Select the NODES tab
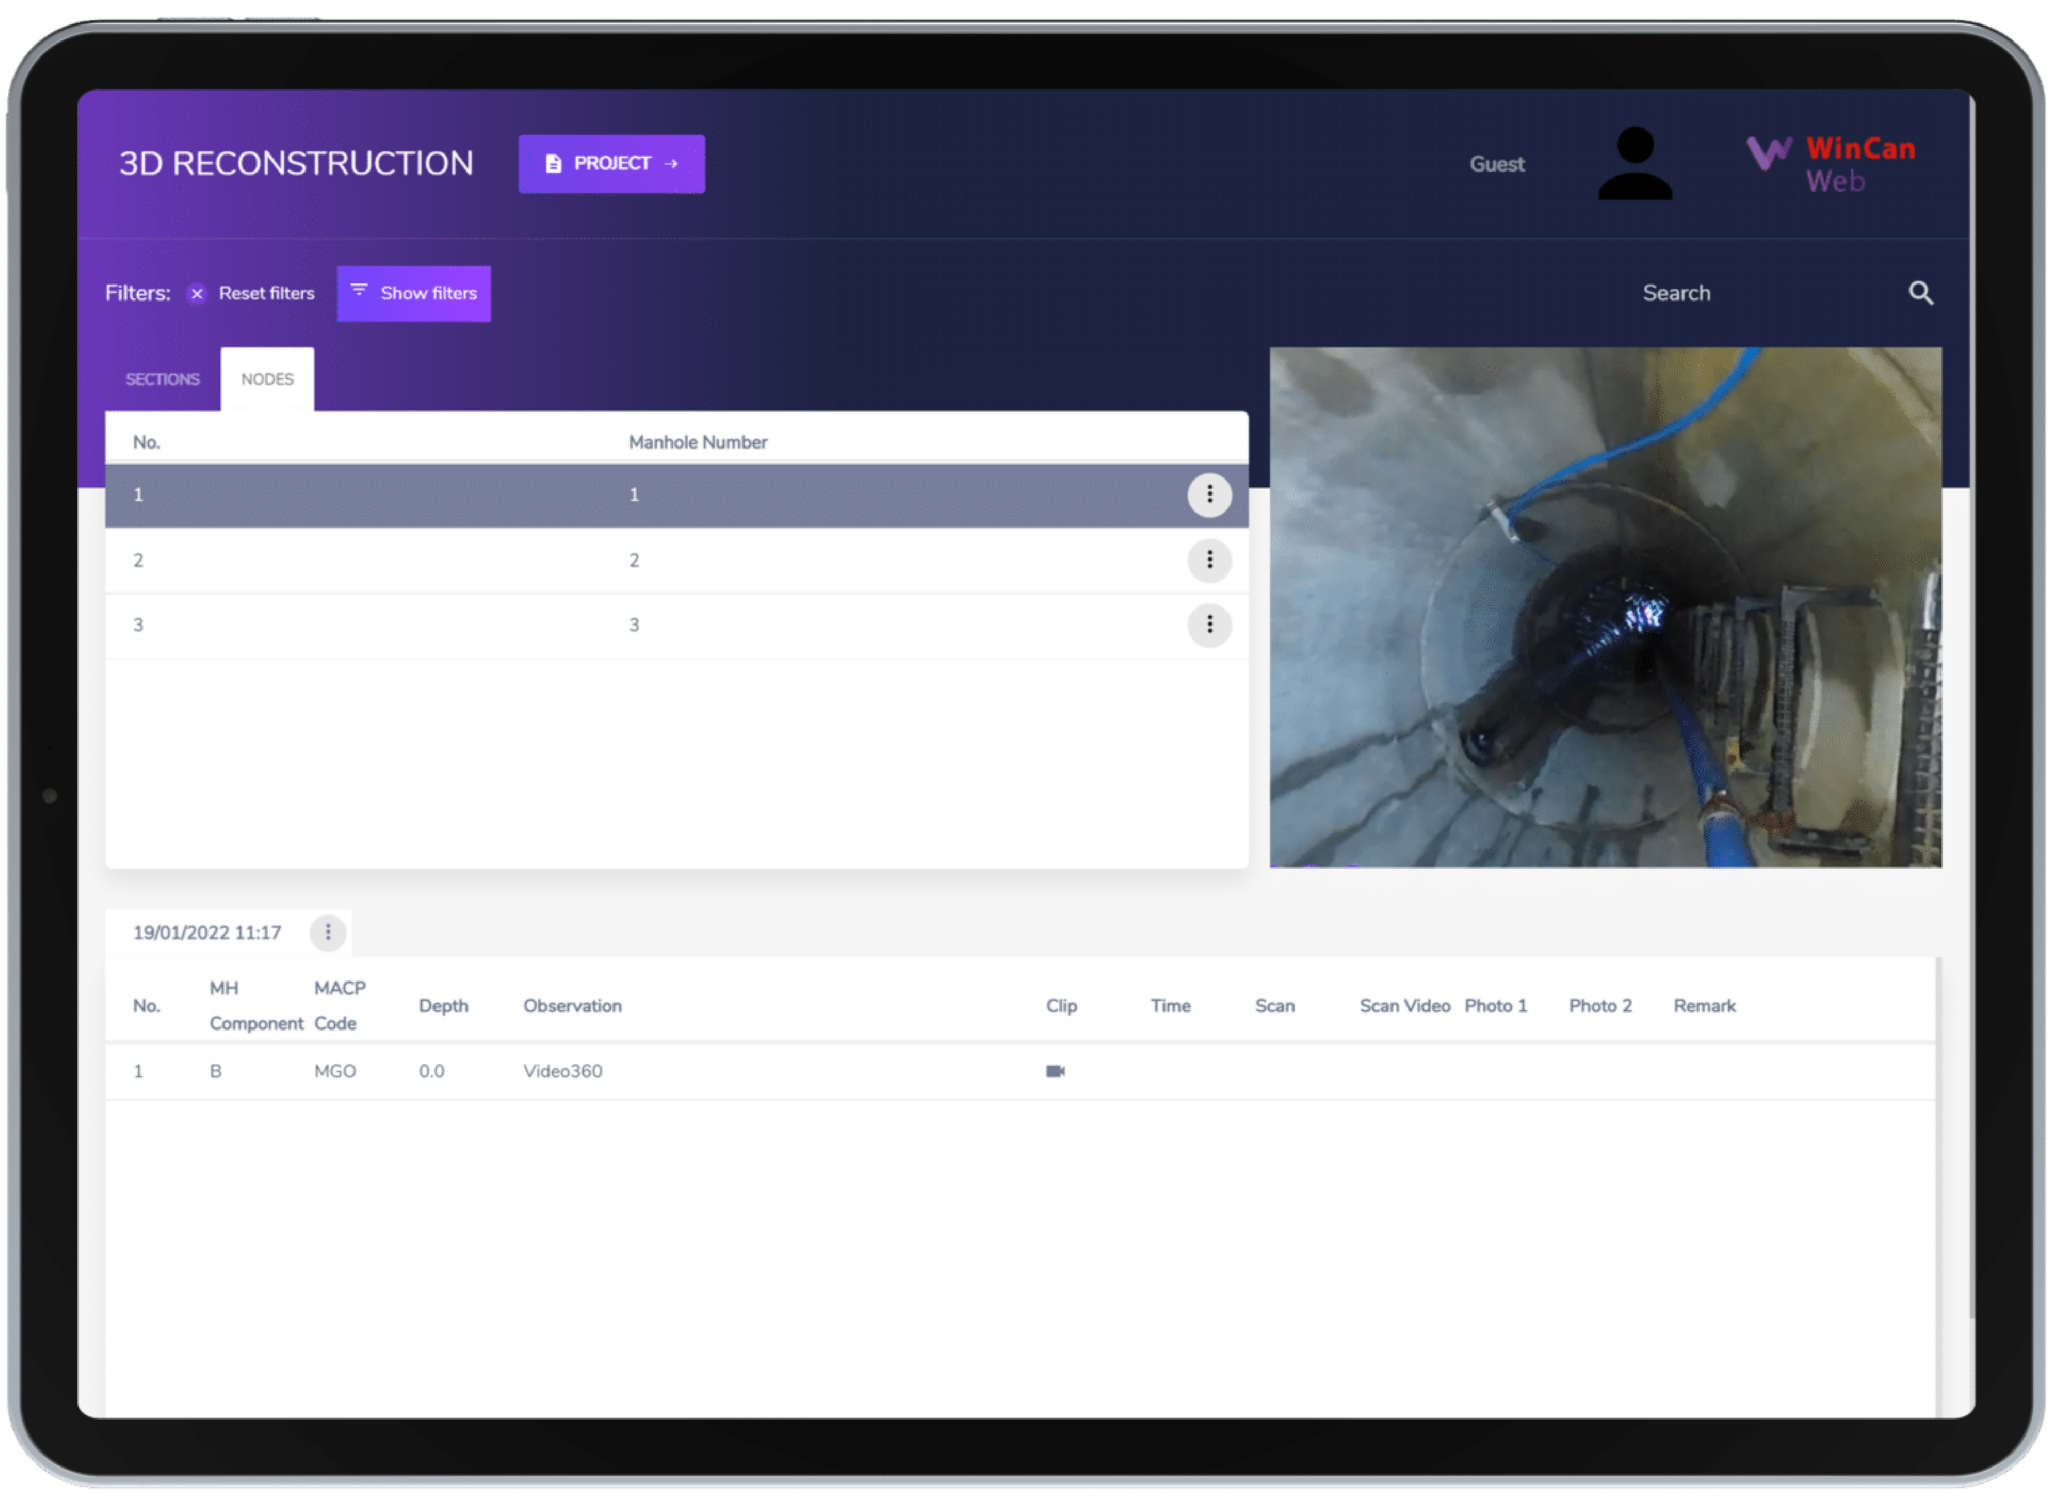 (267, 379)
